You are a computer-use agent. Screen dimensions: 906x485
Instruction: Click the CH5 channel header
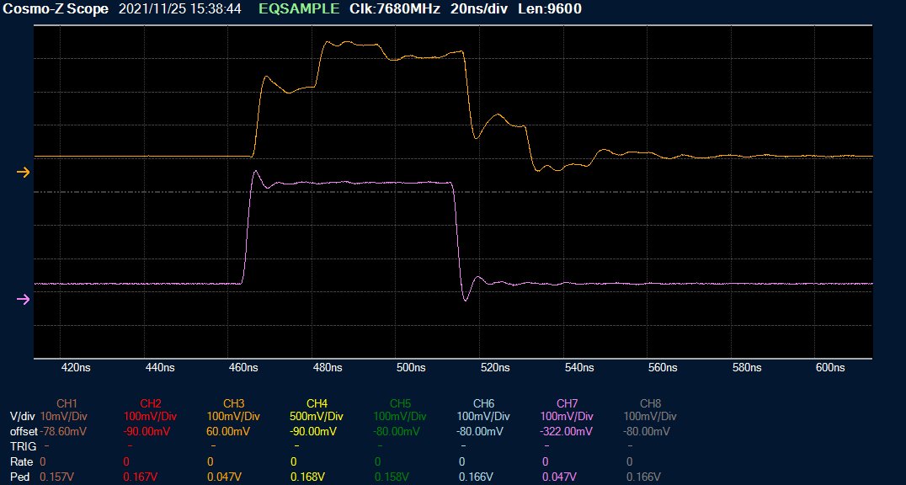[x=400, y=402]
